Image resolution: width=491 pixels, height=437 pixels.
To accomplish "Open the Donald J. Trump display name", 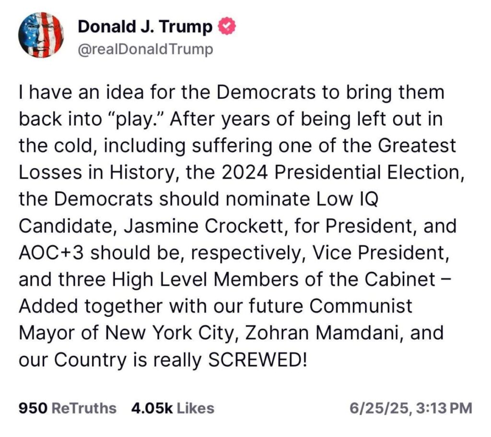I will click(145, 27).
